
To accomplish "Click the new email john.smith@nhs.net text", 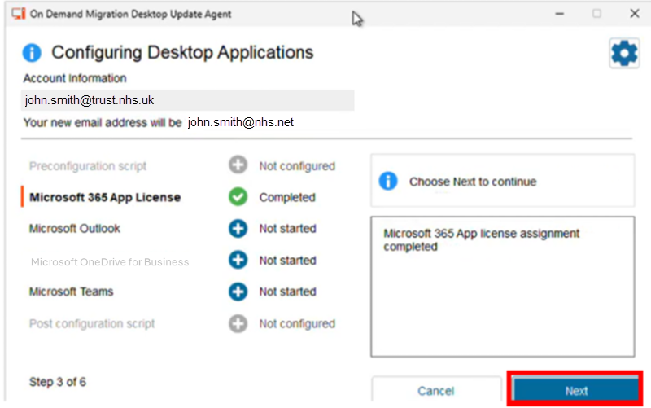I will pos(240,122).
